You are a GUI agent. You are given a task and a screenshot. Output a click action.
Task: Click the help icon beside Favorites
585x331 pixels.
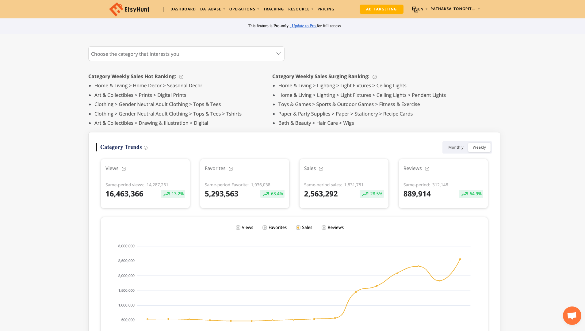coord(231,169)
